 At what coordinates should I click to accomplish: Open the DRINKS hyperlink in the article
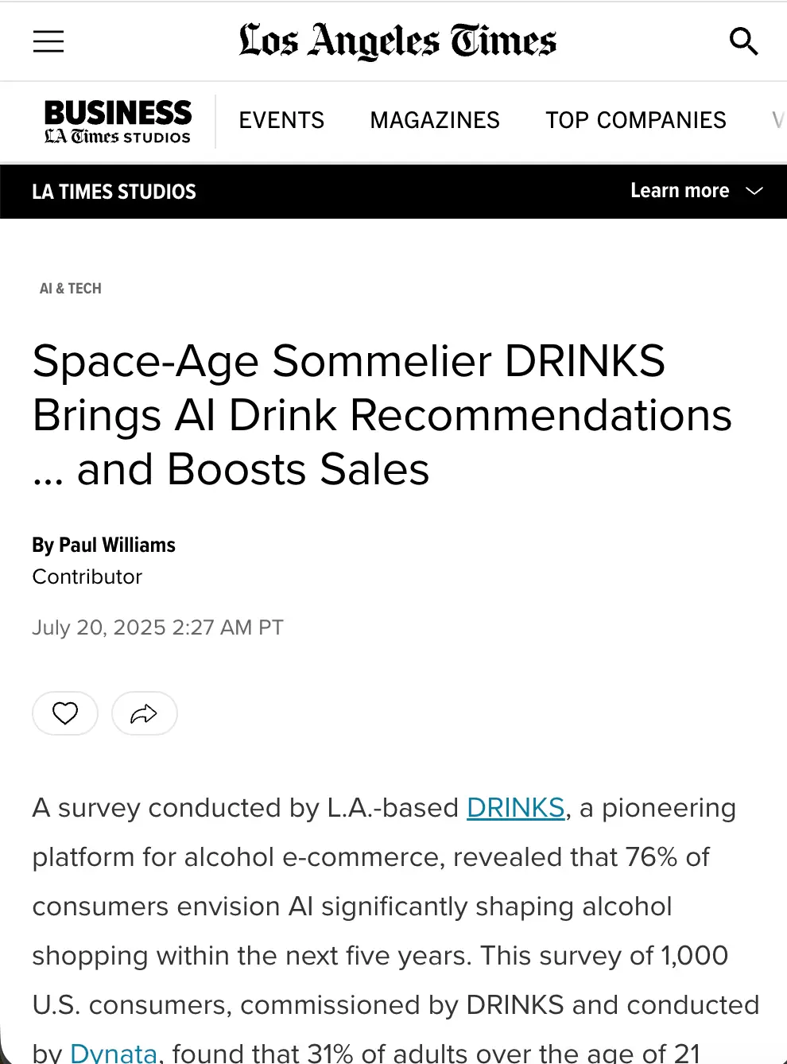pos(515,808)
